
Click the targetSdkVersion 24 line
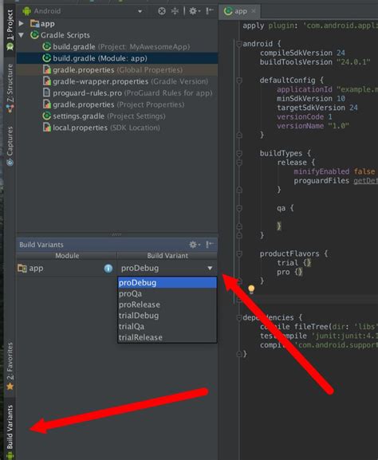[x=317, y=108]
